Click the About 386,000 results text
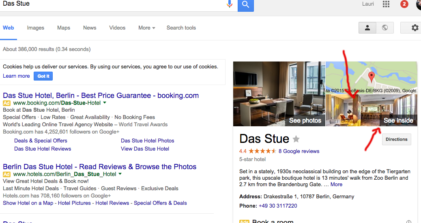This screenshot has width=421, height=223. (x=47, y=49)
